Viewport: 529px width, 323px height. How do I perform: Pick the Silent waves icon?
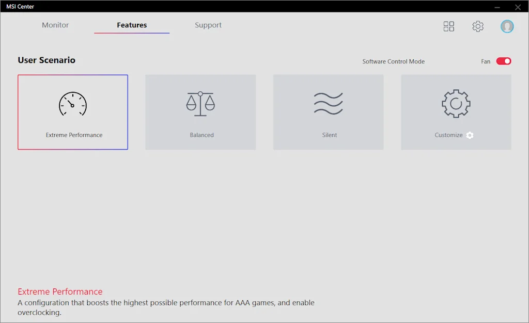(x=328, y=103)
